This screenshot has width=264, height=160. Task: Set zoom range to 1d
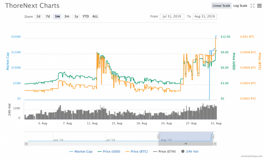click(x=38, y=16)
